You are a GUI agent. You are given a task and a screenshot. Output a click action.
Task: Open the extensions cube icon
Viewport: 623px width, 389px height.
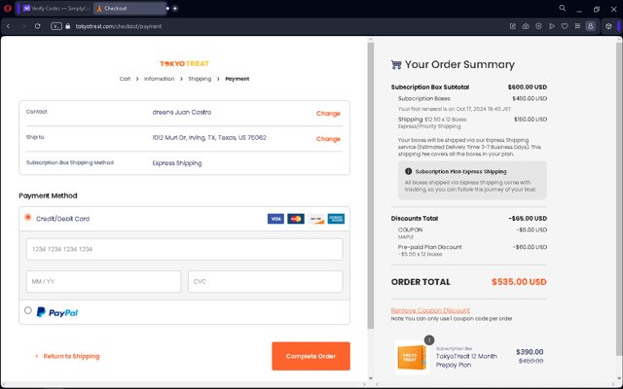click(608, 26)
